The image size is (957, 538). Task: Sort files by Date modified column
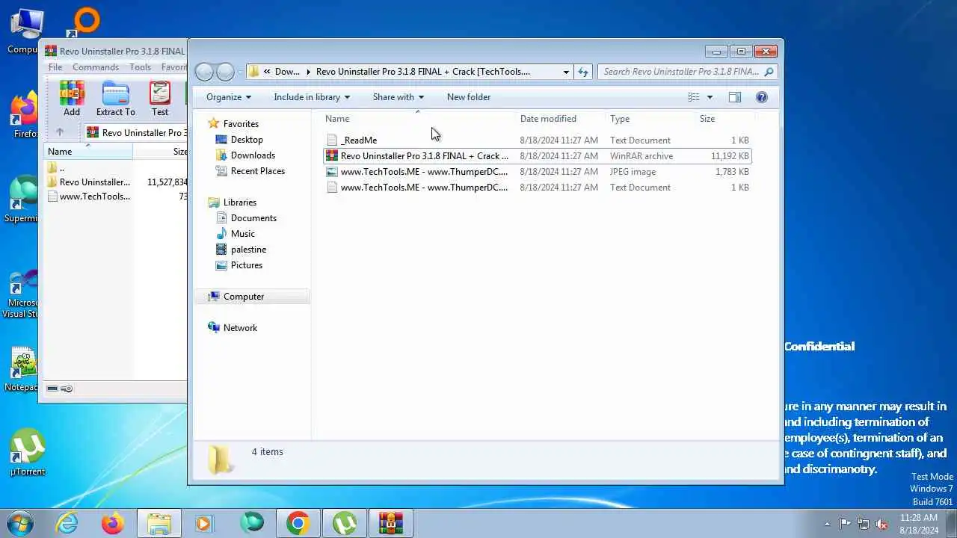tap(561, 119)
